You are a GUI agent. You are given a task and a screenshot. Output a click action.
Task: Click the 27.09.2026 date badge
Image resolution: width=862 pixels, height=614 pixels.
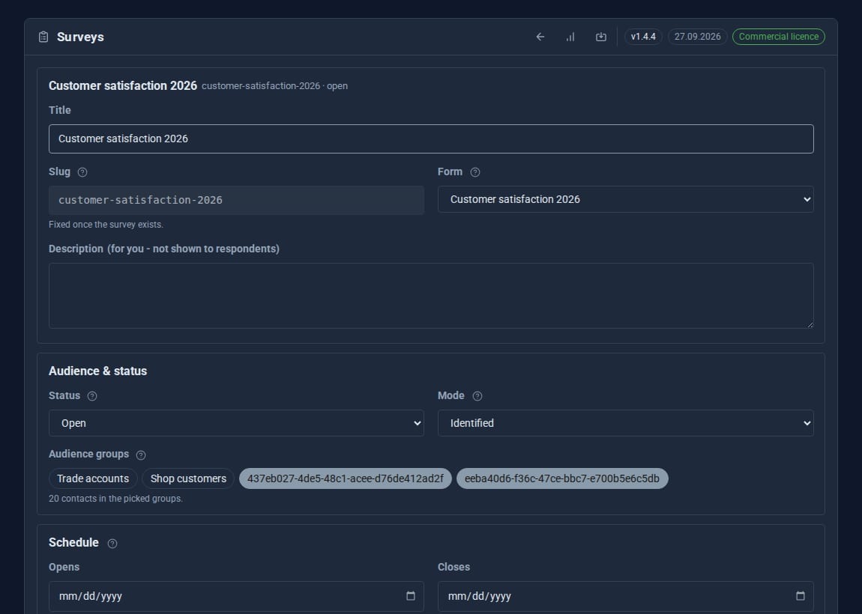(x=698, y=37)
